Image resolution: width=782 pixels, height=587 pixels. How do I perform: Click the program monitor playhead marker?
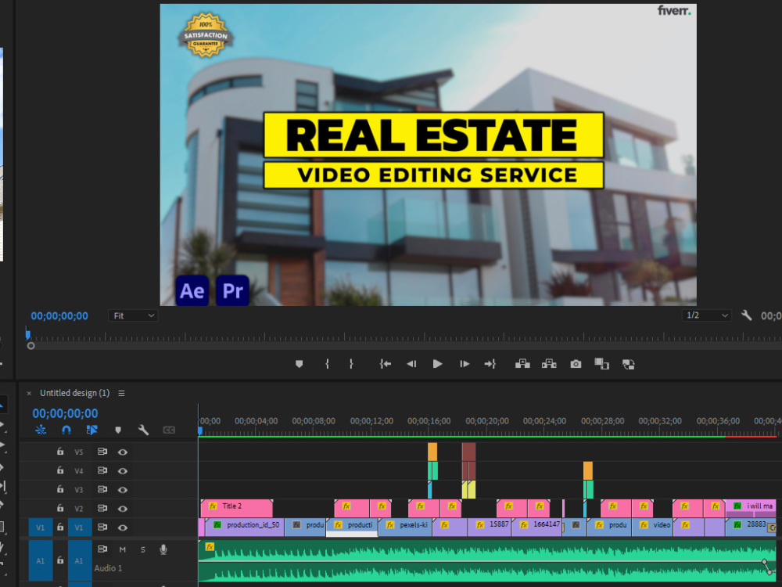coord(28,333)
